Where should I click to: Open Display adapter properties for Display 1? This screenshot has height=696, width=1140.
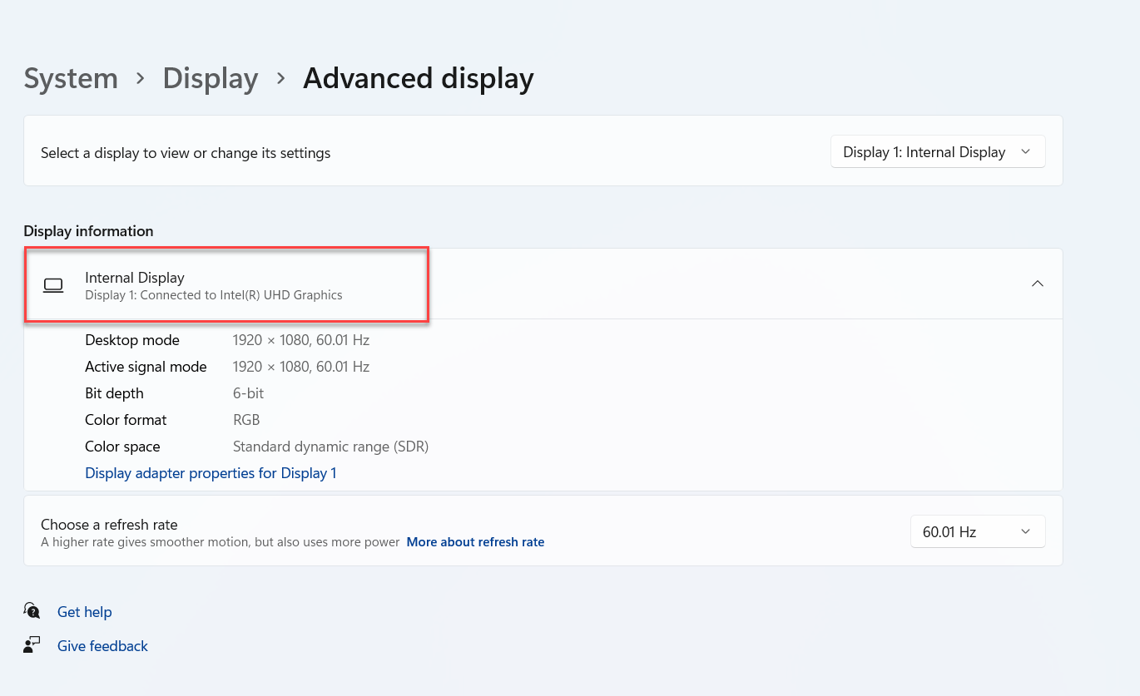pos(211,473)
